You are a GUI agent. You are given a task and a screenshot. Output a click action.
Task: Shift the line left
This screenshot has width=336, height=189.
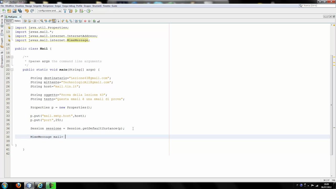tap(76, 21)
